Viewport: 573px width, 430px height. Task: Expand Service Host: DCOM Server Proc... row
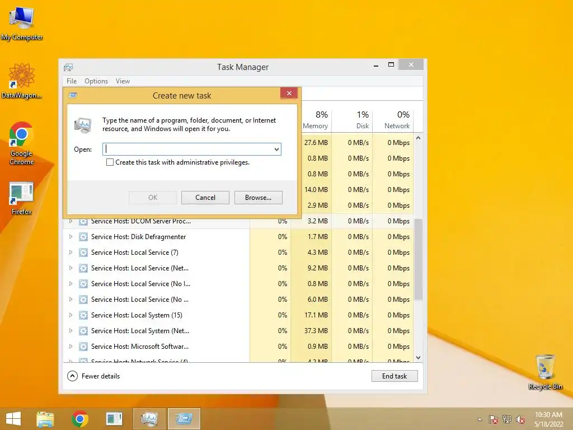[x=71, y=221]
